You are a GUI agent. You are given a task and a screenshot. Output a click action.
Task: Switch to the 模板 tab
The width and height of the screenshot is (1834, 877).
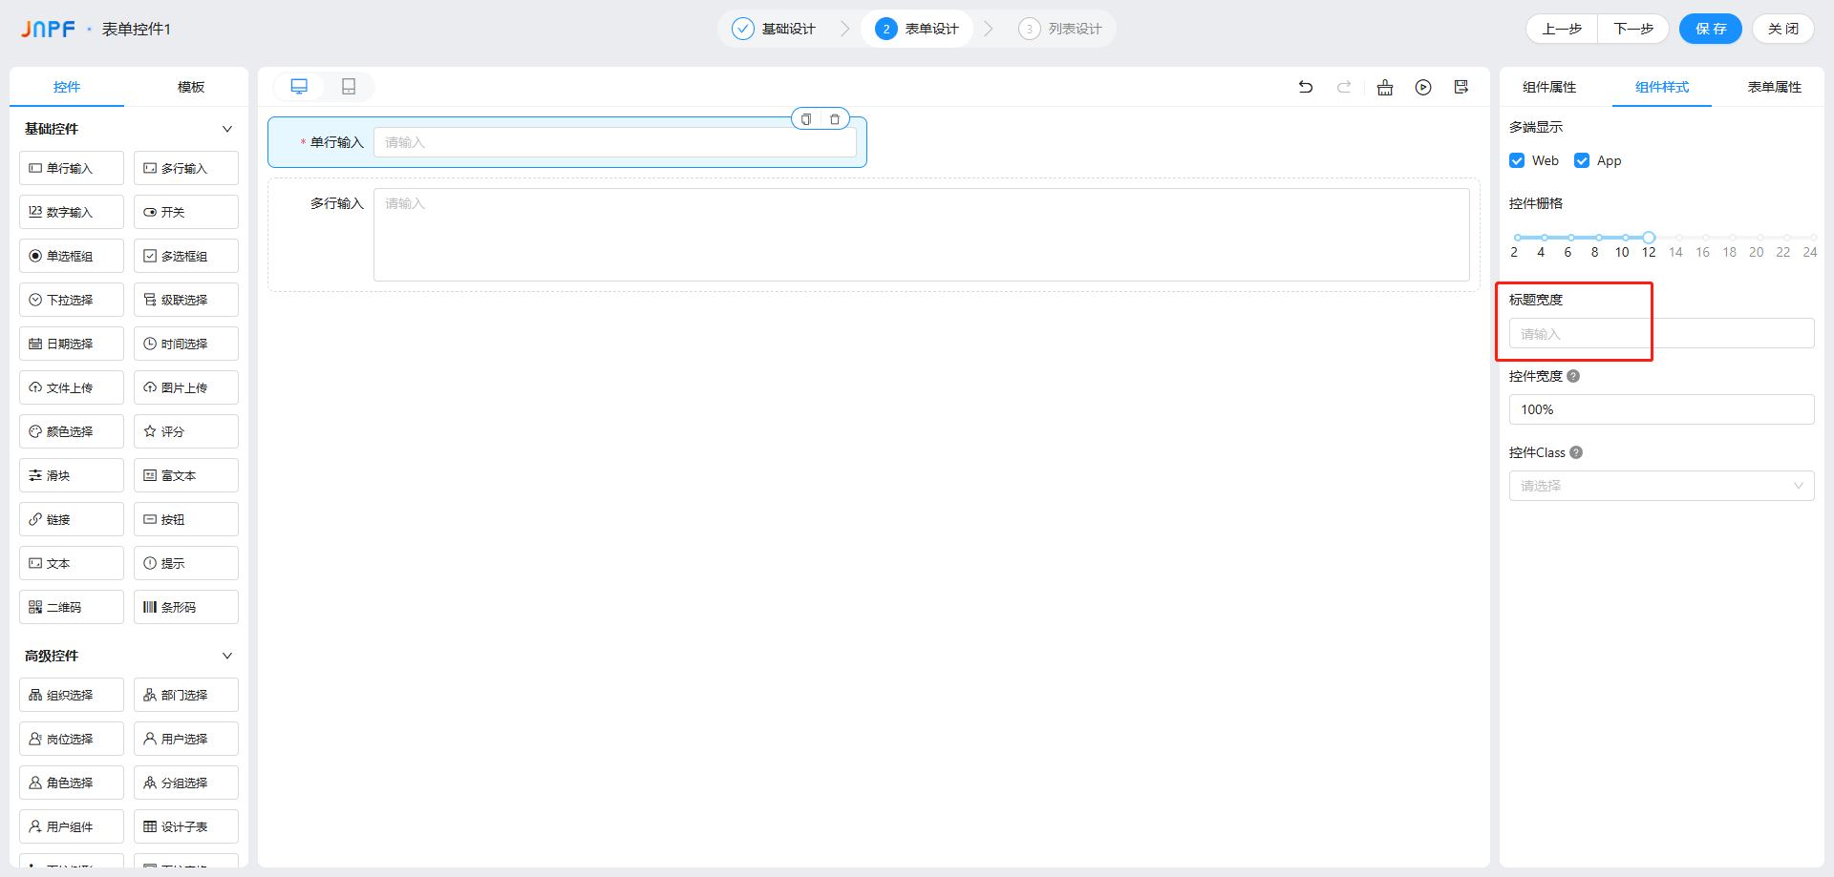coord(191,87)
